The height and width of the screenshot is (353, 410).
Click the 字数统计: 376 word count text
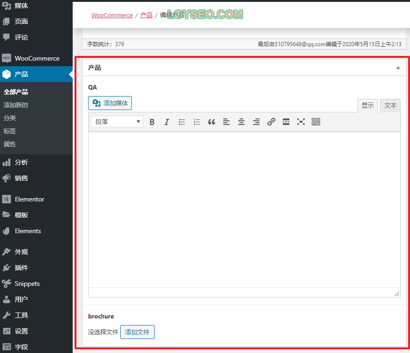point(106,44)
